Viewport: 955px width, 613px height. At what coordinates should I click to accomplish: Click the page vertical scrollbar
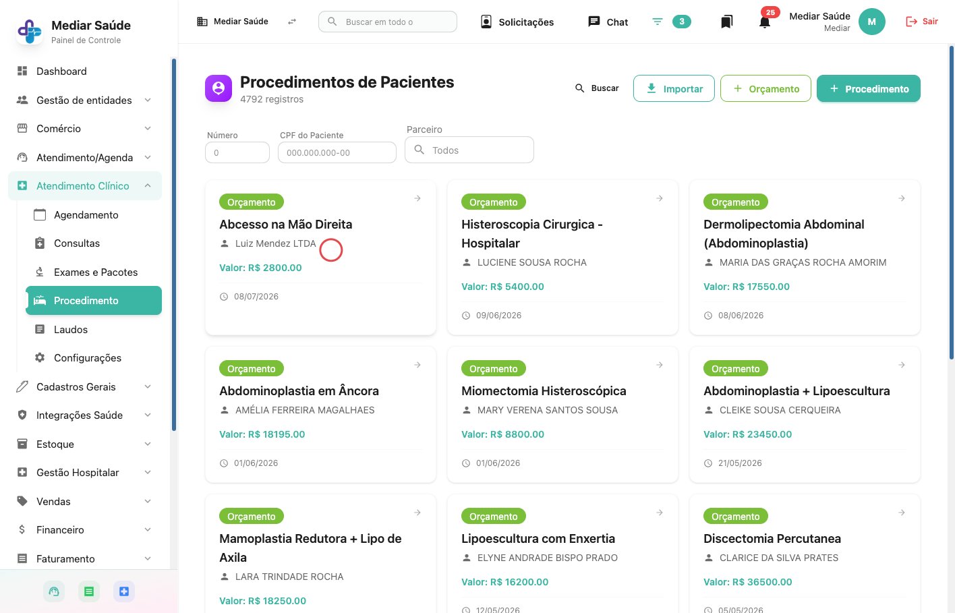click(x=951, y=202)
